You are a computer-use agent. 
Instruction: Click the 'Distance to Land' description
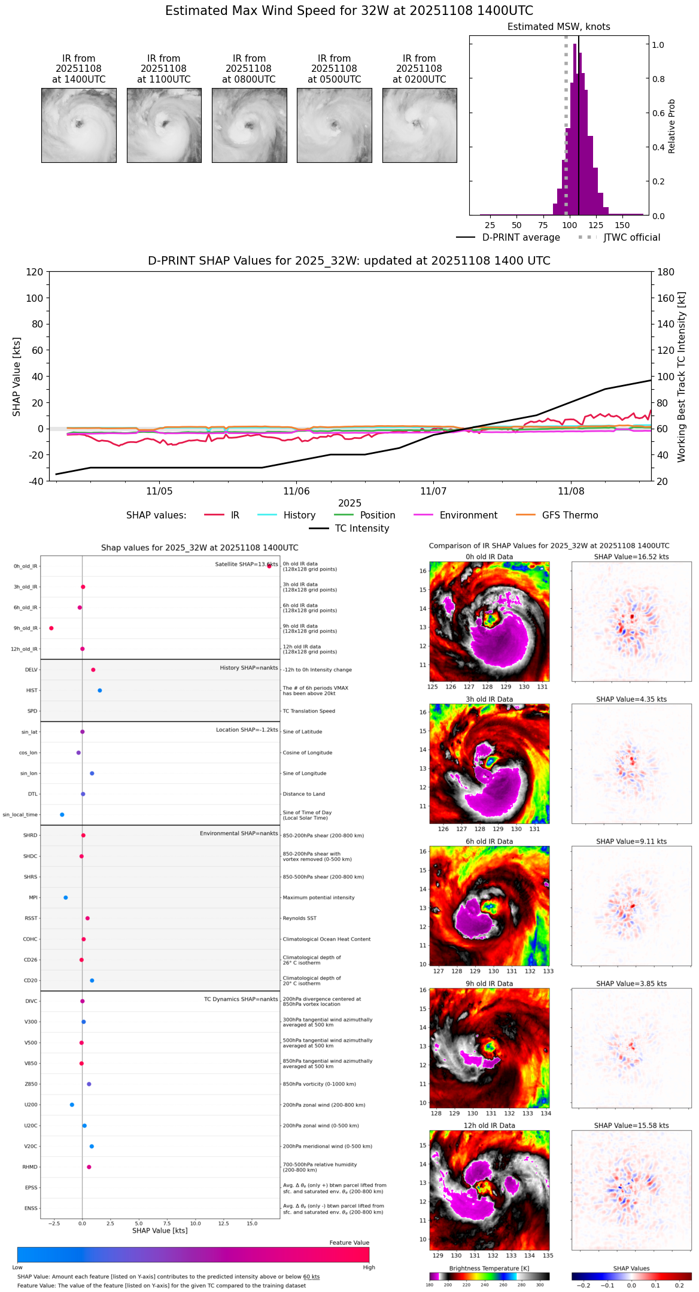(x=304, y=794)
